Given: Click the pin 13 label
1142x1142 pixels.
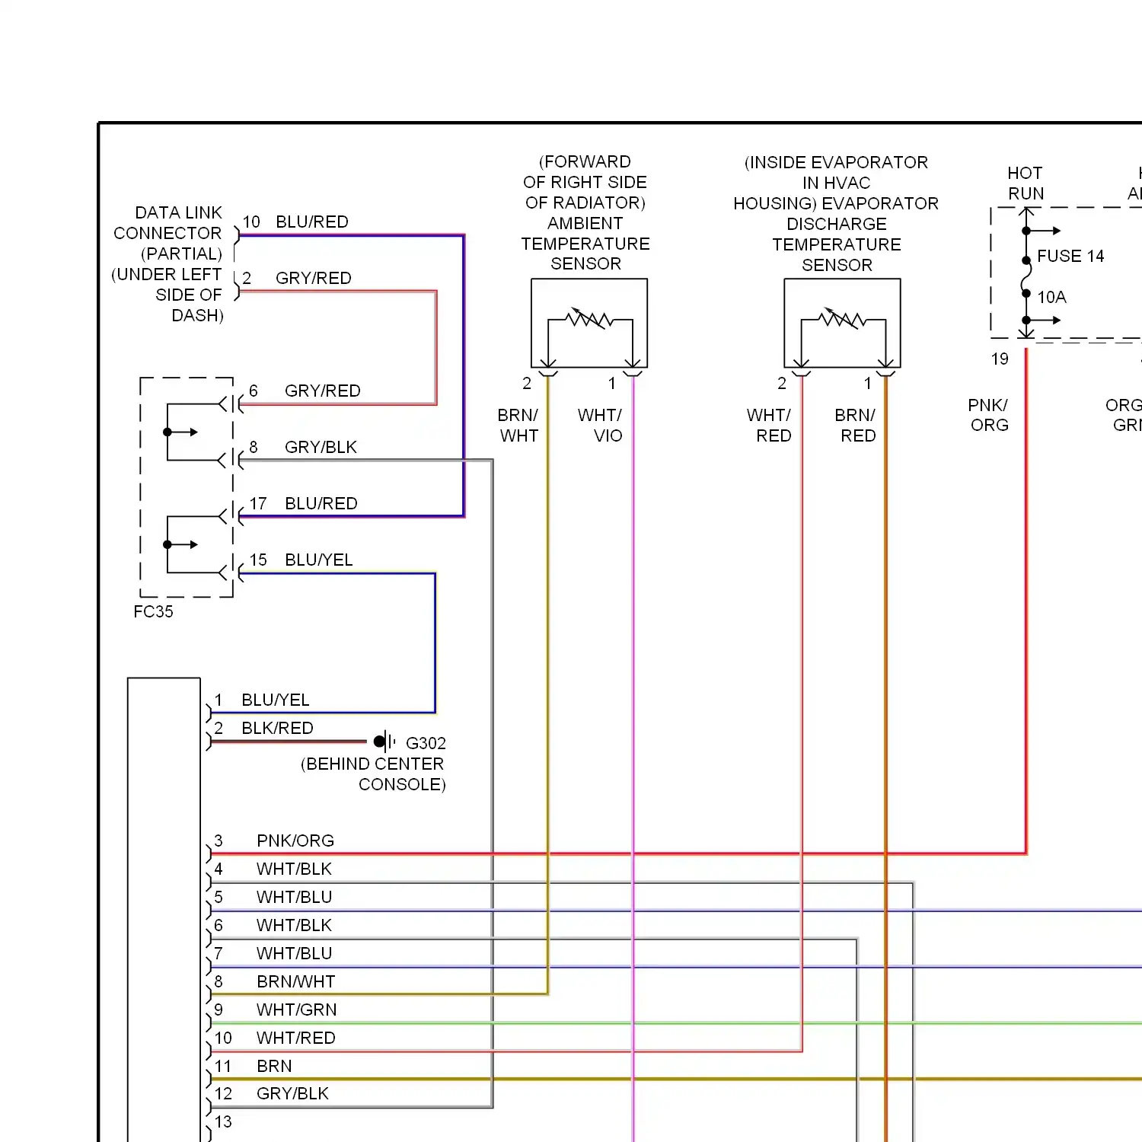Looking at the screenshot, I should click(223, 1121).
